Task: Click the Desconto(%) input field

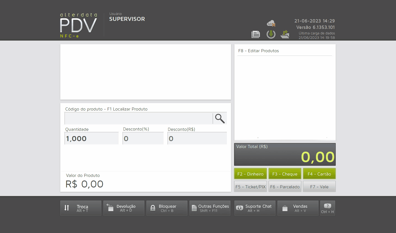Action: point(143,138)
